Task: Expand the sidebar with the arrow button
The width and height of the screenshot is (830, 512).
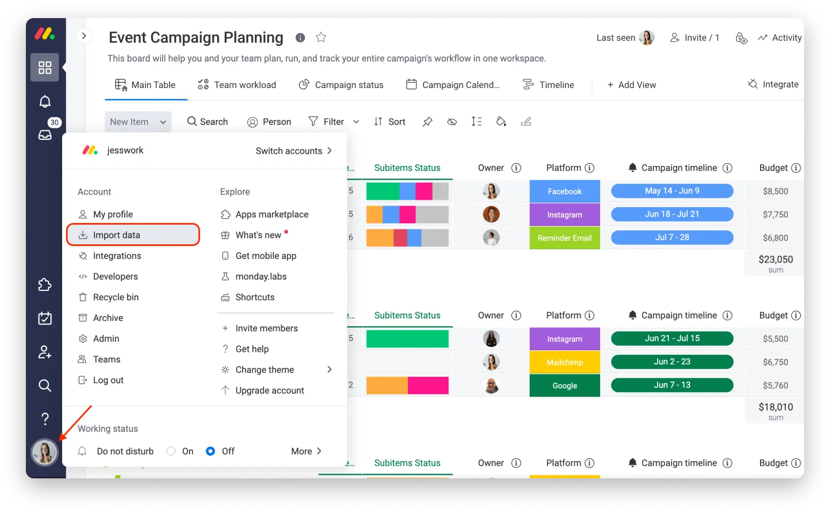Action: click(84, 36)
